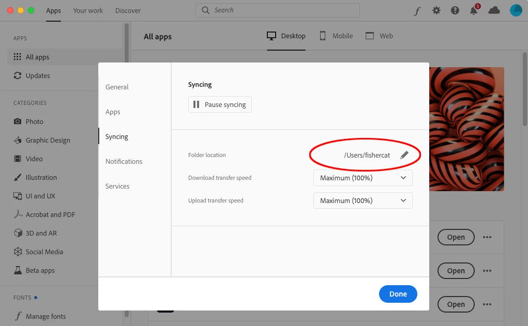Click the Video film icon
This screenshot has width=528, height=326.
point(18,159)
